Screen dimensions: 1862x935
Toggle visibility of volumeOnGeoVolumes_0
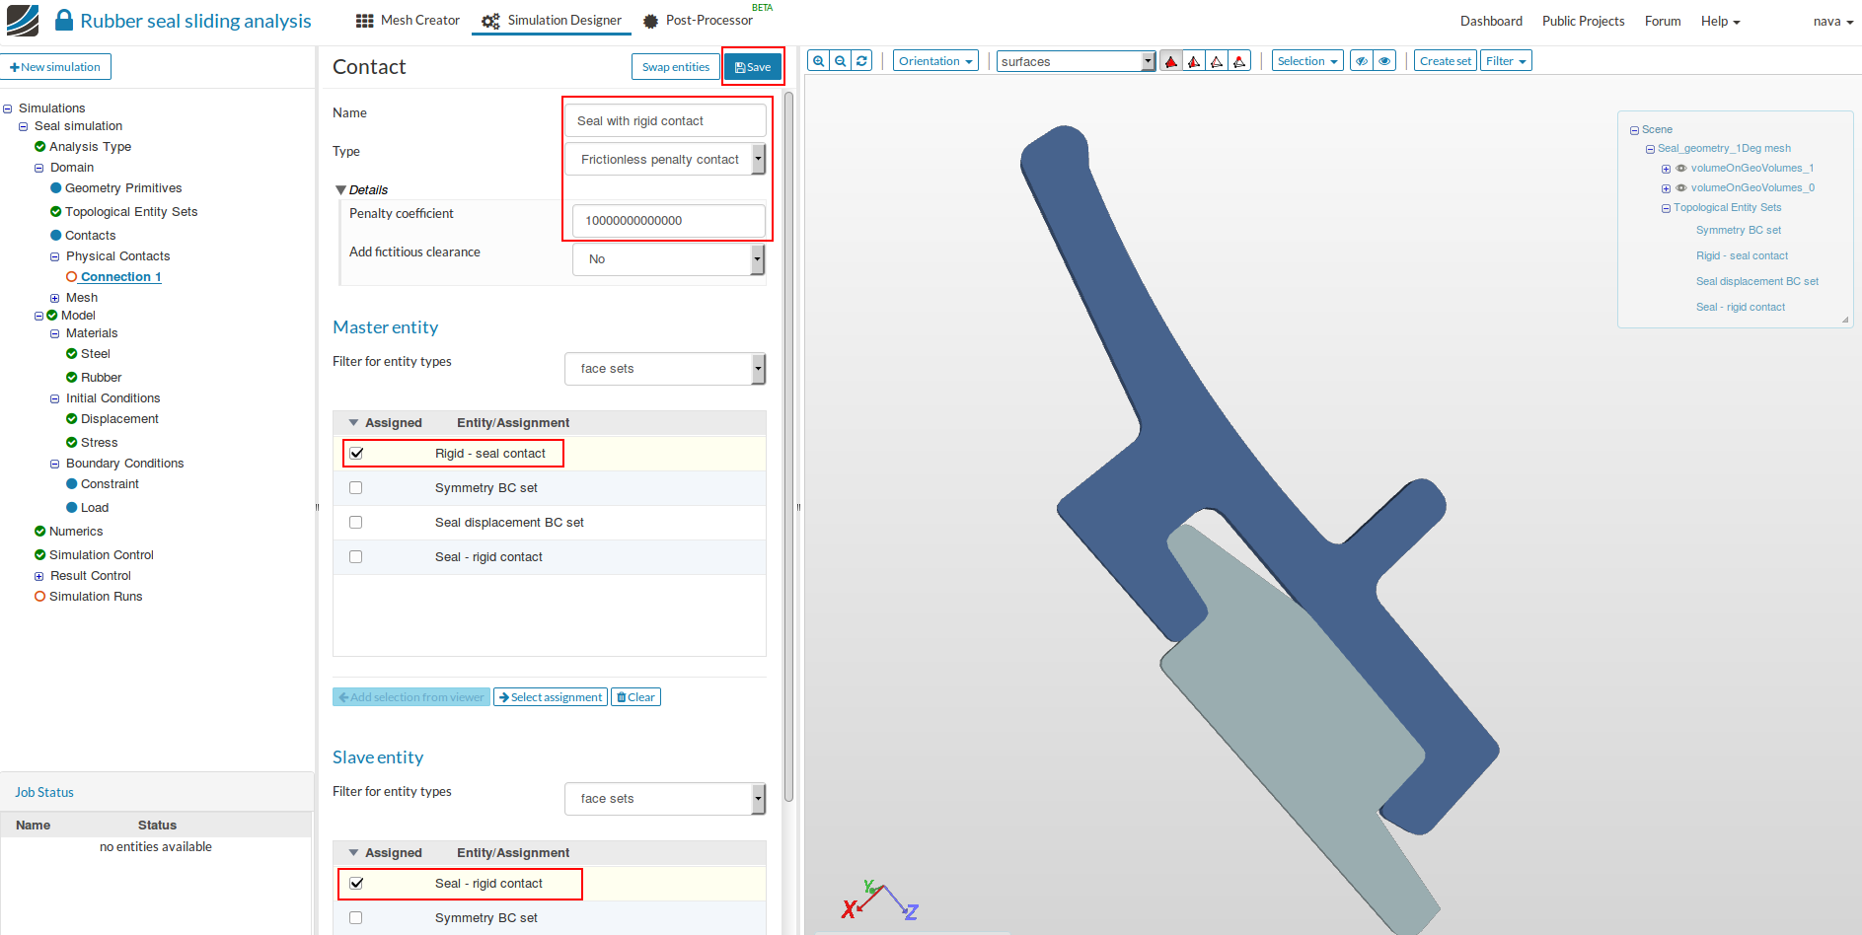coord(1681,188)
